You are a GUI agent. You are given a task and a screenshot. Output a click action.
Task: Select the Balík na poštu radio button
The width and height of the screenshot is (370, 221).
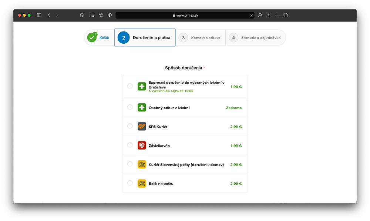click(x=130, y=183)
